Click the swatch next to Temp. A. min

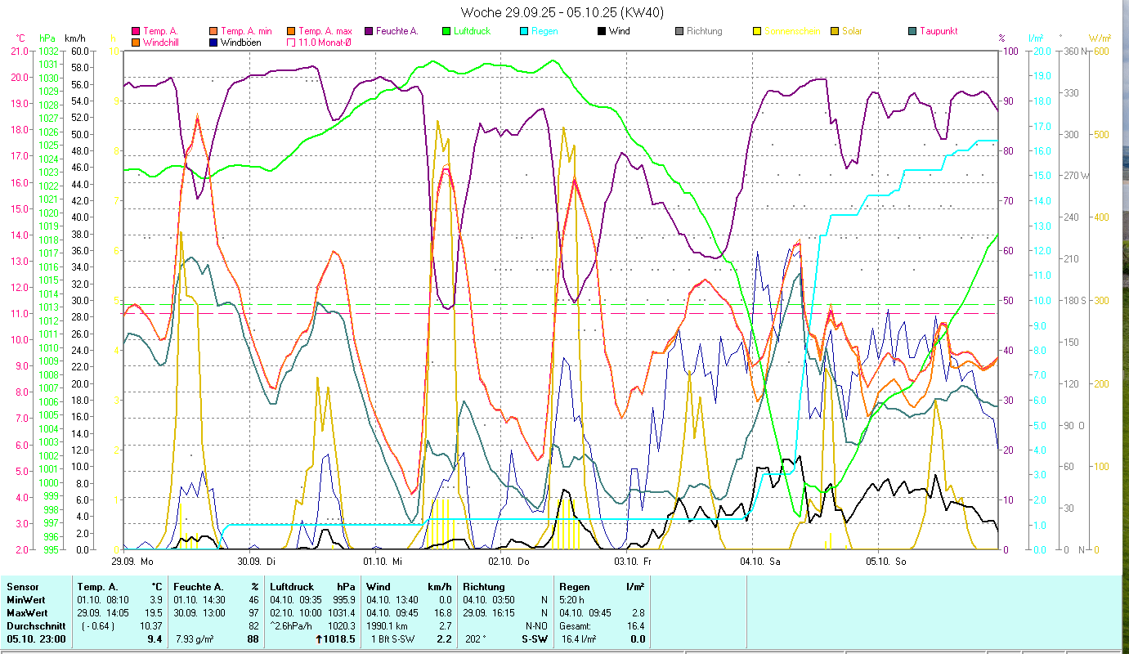click(x=213, y=31)
